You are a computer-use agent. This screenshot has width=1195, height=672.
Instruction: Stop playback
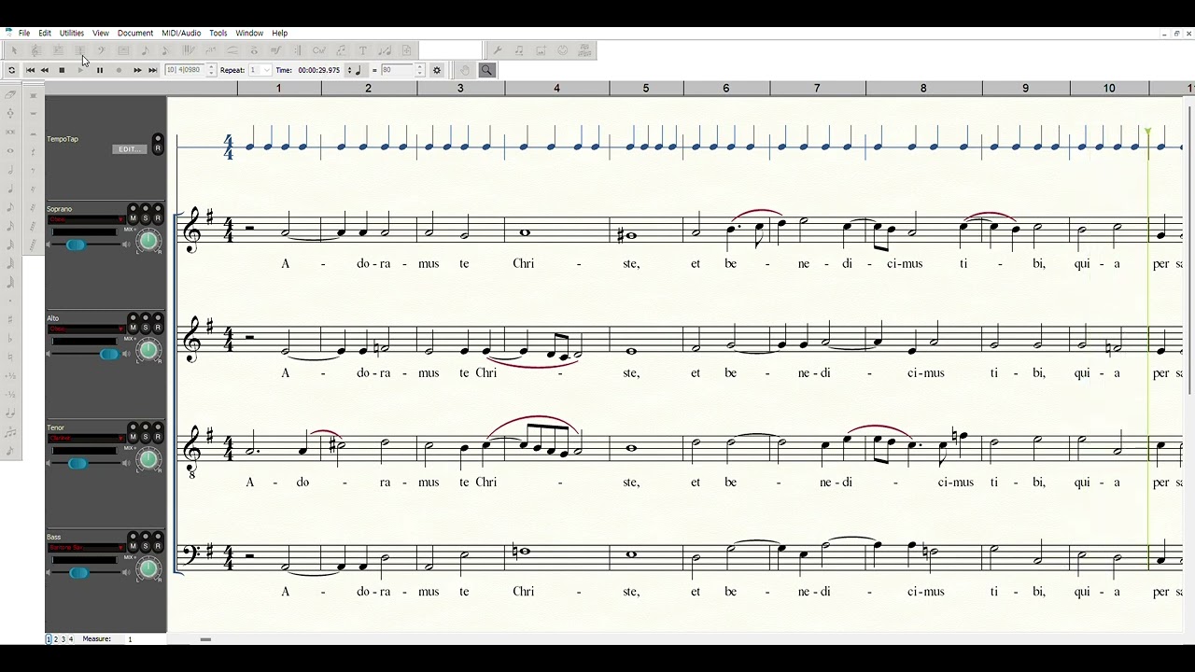pos(62,70)
